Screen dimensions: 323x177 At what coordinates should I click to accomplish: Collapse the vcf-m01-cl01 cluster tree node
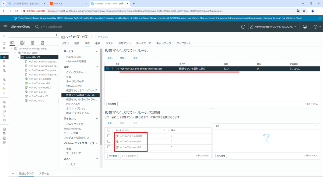click(19, 57)
